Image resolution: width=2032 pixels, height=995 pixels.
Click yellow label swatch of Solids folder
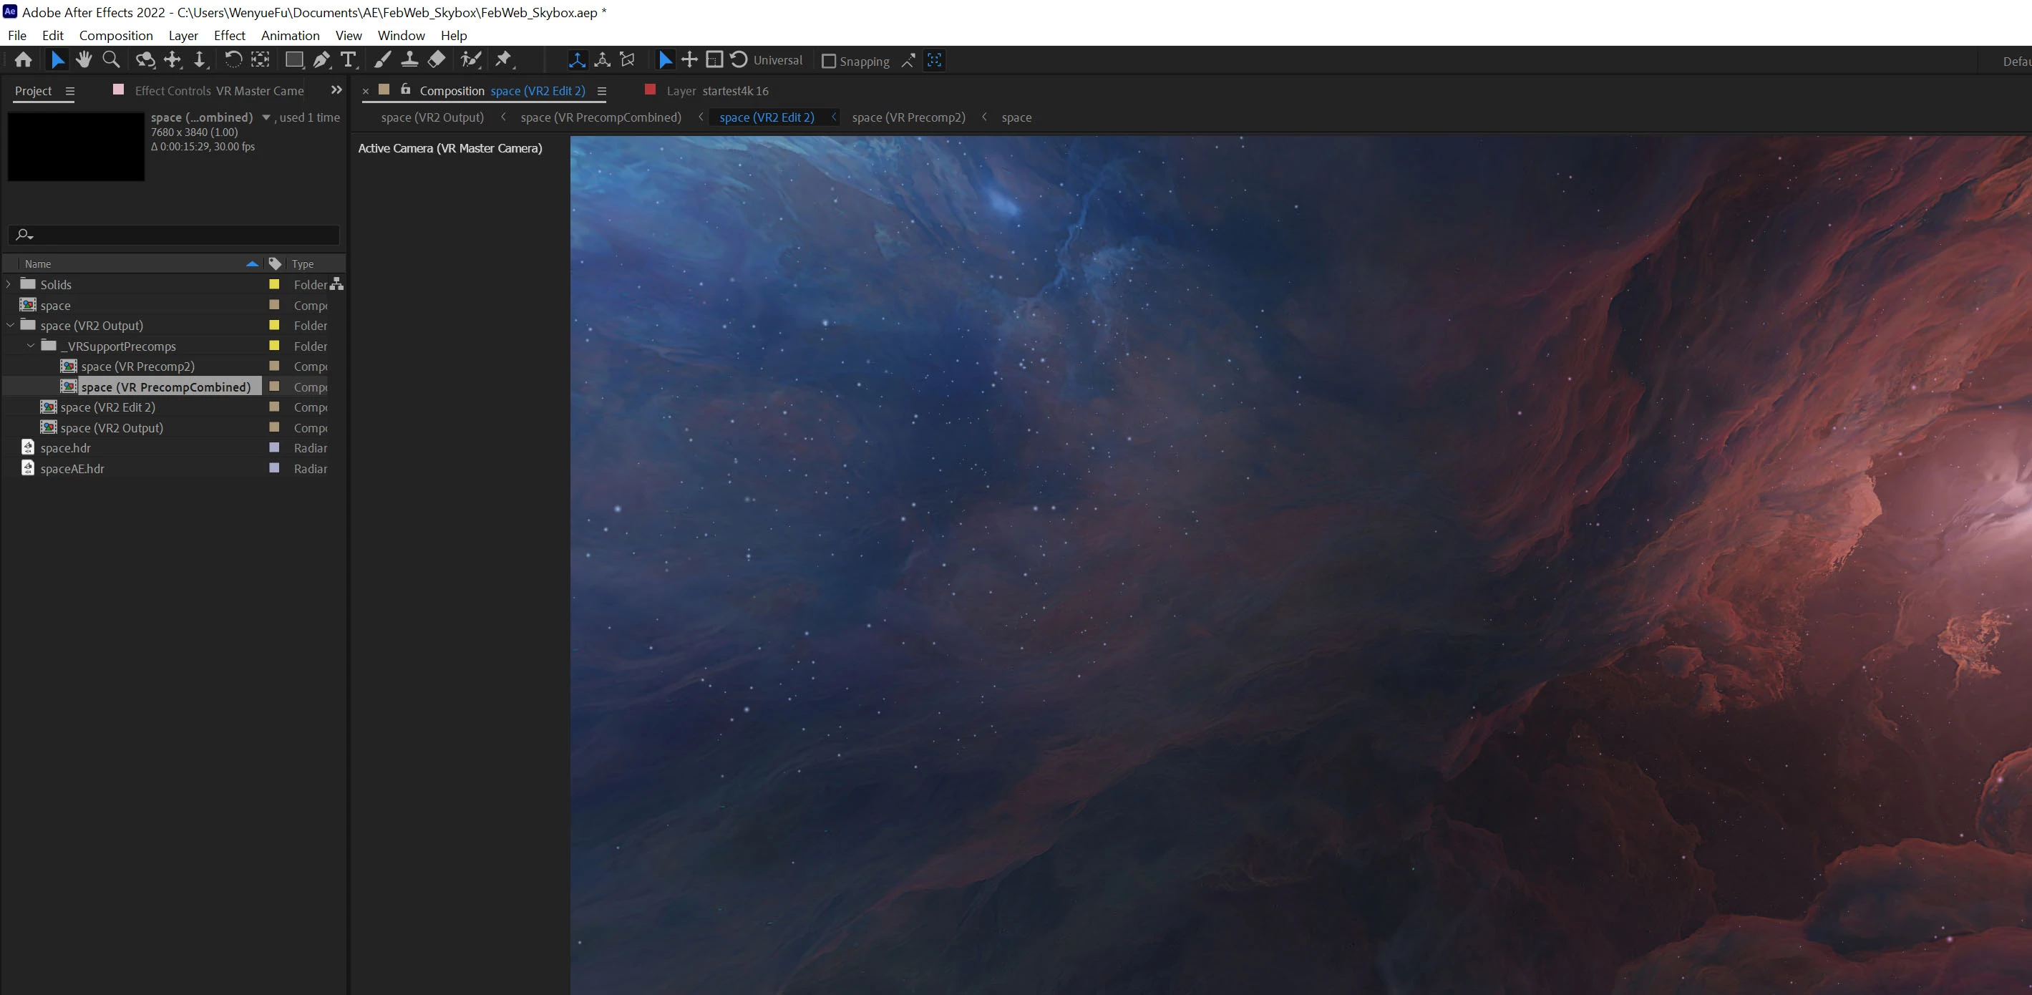coord(273,284)
